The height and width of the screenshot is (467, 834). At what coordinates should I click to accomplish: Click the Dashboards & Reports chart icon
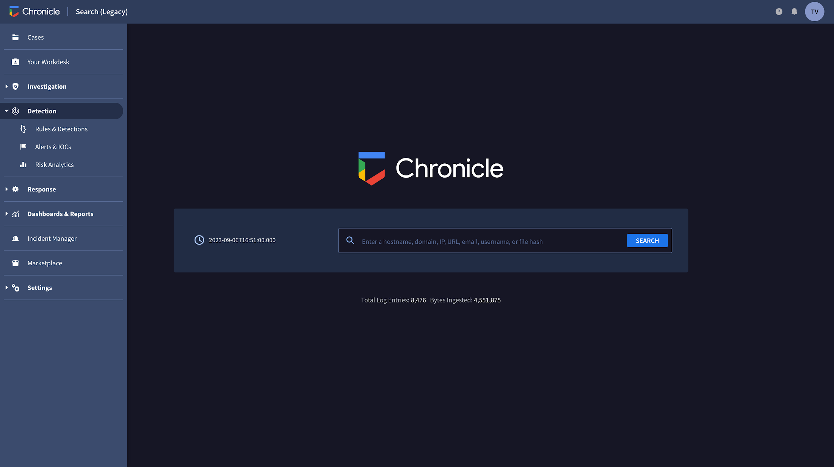coord(16,214)
